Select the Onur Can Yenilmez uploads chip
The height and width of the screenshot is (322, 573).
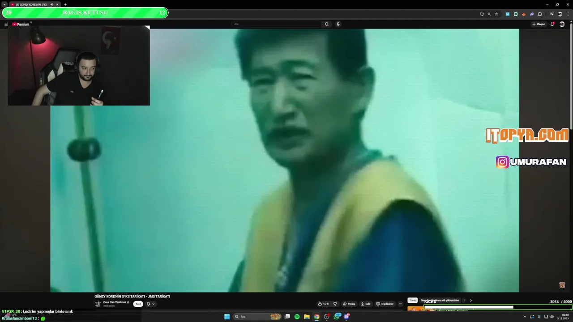click(x=440, y=300)
